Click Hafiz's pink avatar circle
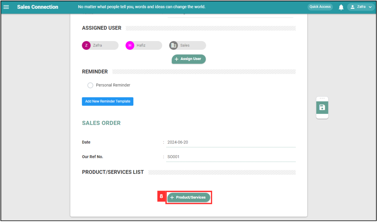The image size is (378, 222). click(x=130, y=45)
